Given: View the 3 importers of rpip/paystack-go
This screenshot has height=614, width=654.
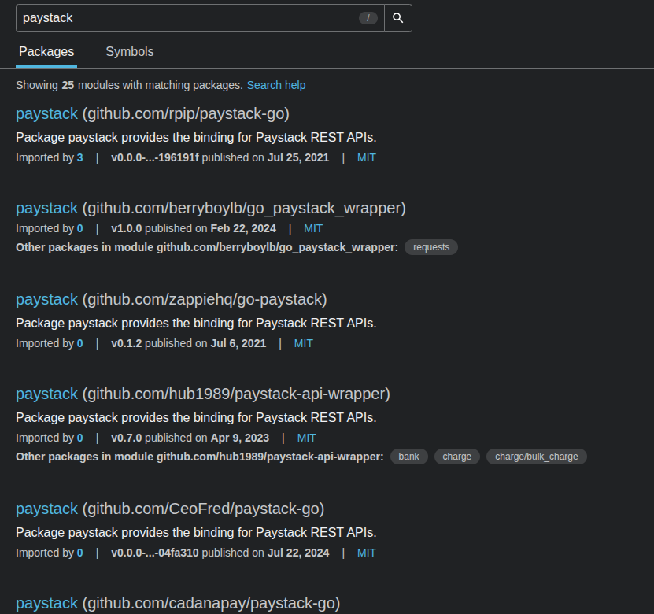Looking at the screenshot, I should tap(79, 157).
